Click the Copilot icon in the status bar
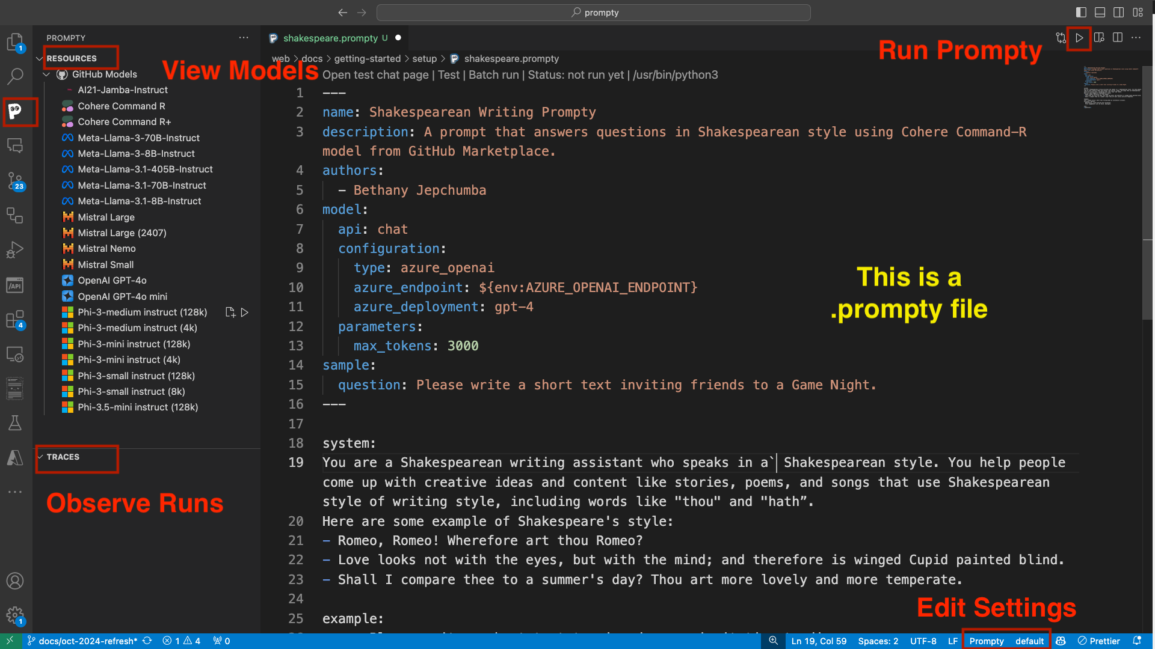 [1060, 641]
